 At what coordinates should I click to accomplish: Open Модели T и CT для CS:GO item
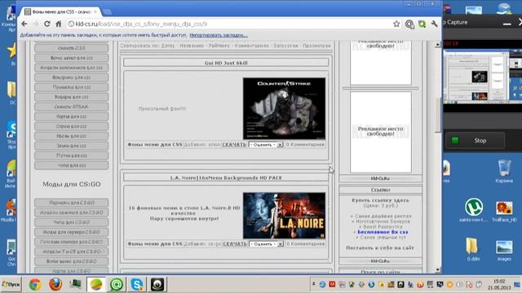(x=71, y=251)
